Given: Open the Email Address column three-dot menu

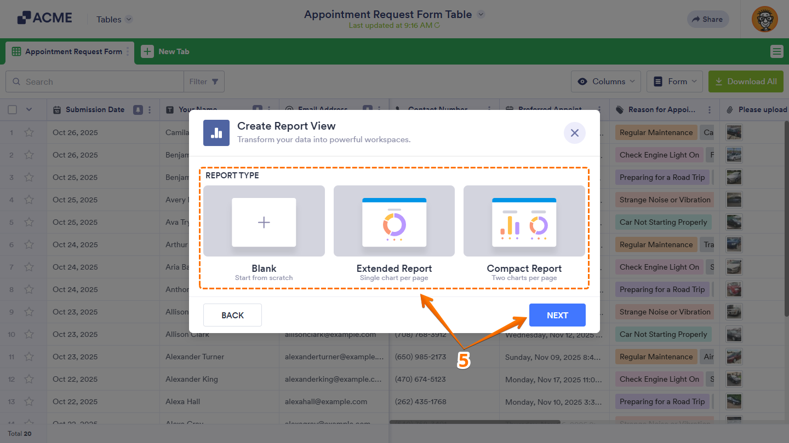Looking at the screenshot, I should click(379, 109).
